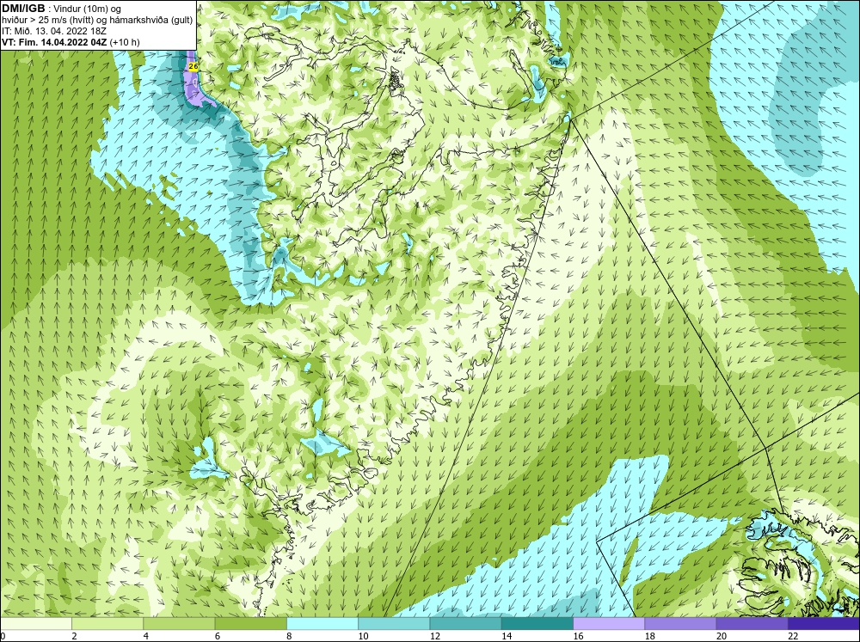The height and width of the screenshot is (642, 860).
Task: Click the legend value 12
Action: 435,636
